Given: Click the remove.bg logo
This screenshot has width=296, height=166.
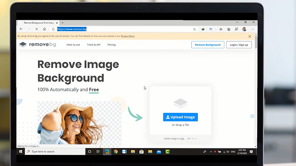Looking at the screenshot, I should click(x=38, y=44).
